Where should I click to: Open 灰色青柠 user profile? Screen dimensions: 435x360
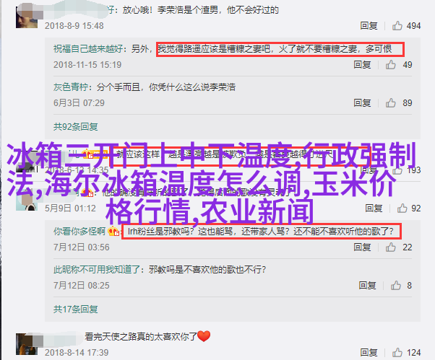(71, 87)
